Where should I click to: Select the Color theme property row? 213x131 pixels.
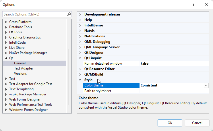[x=111, y=85]
